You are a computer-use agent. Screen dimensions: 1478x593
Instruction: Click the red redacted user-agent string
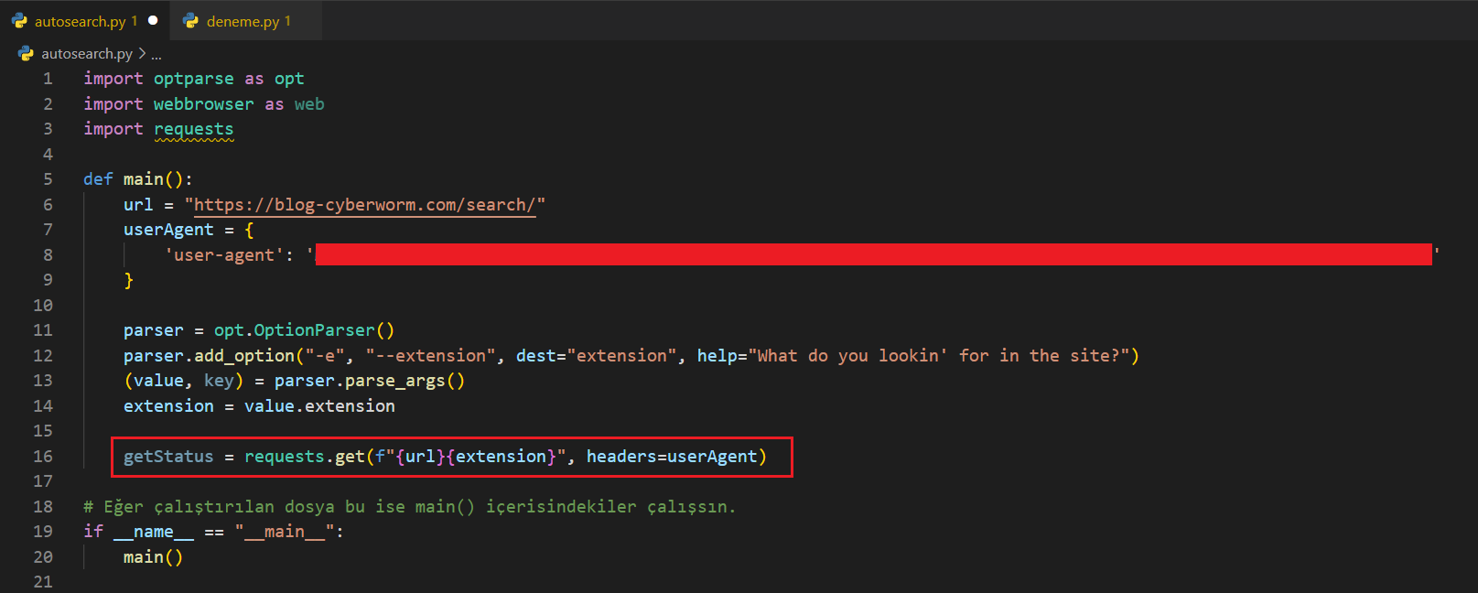873,254
